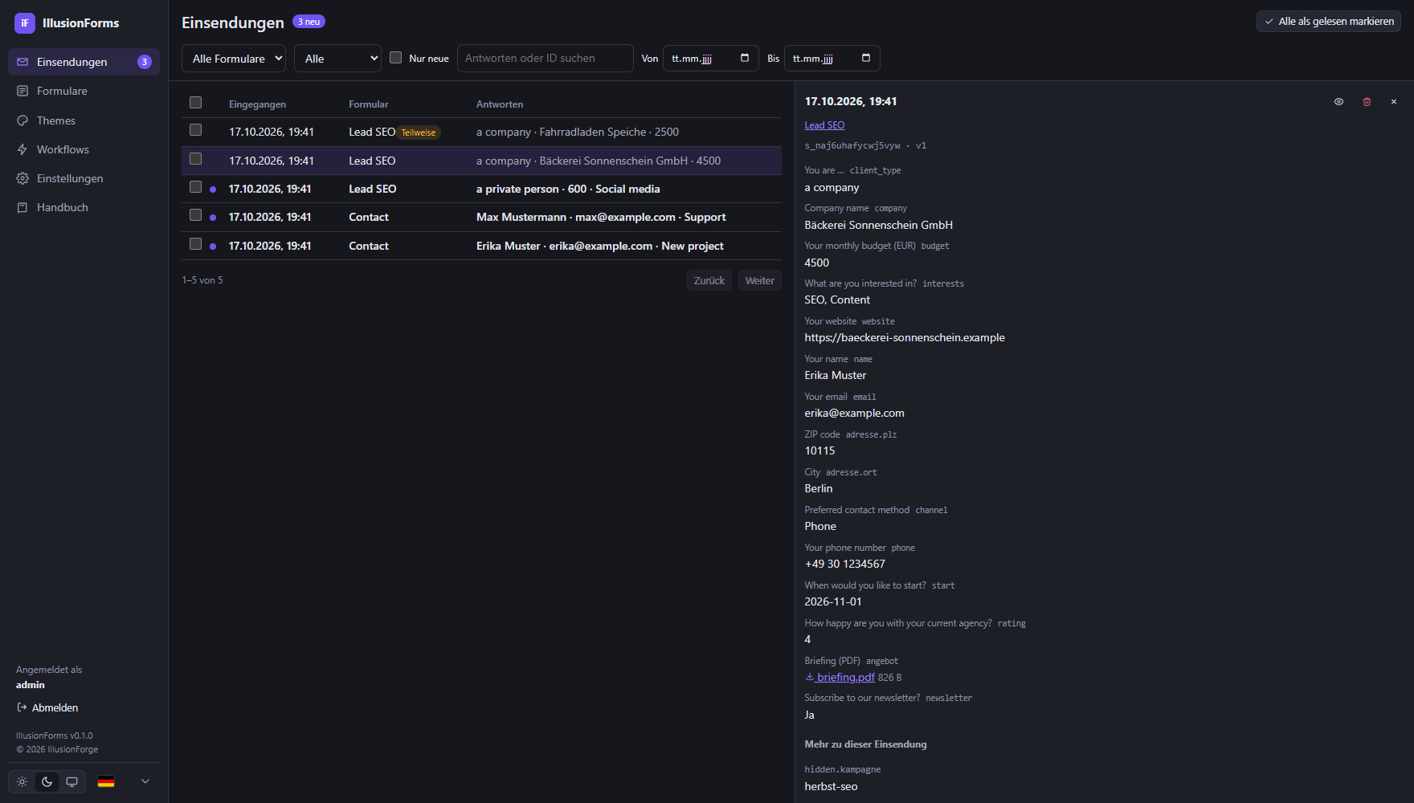Click the Teilweise badge
The image size is (1414, 803).
(x=419, y=132)
